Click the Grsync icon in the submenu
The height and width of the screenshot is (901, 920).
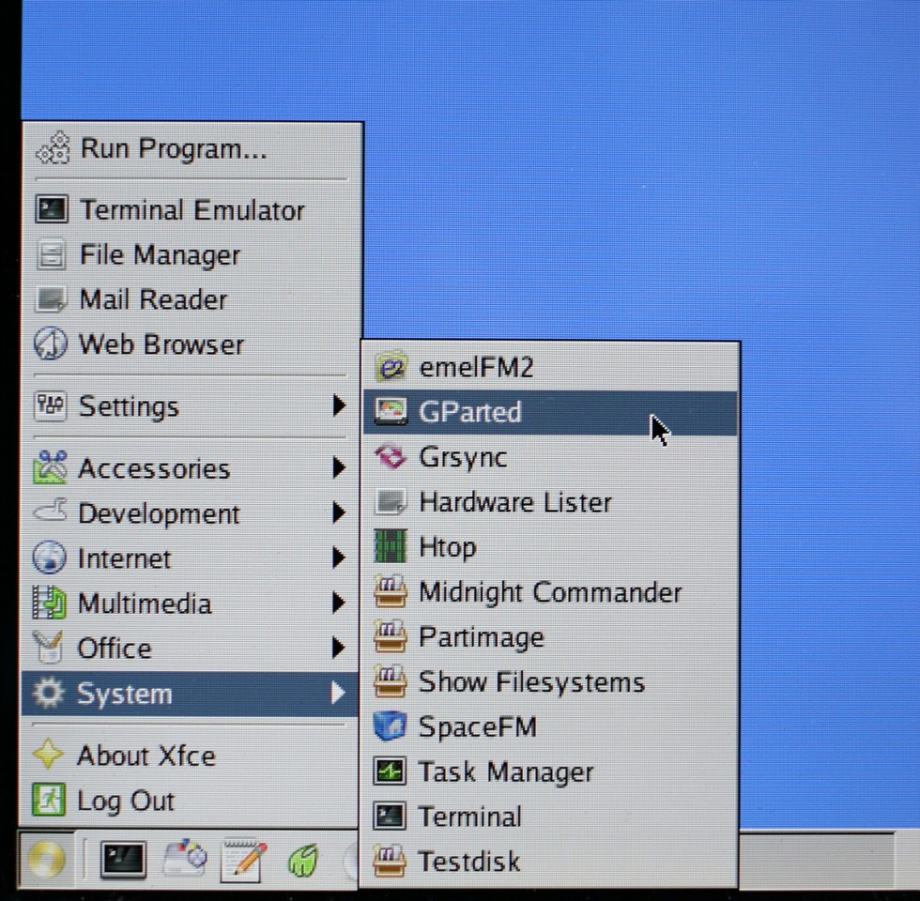391,457
